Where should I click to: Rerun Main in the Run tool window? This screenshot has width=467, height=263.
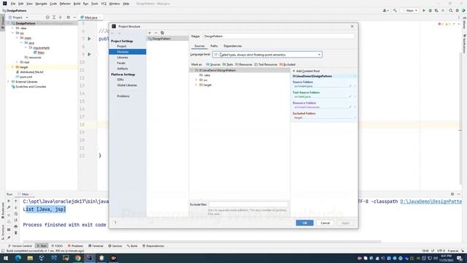click(x=9, y=202)
